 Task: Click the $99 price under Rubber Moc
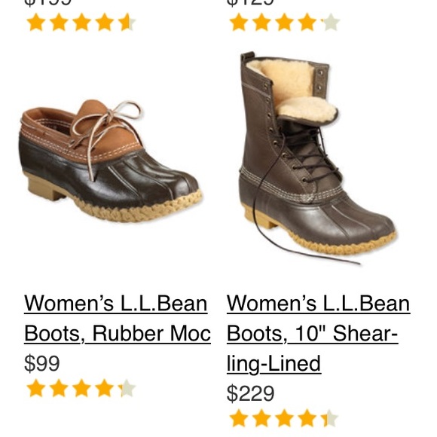[x=41, y=363]
